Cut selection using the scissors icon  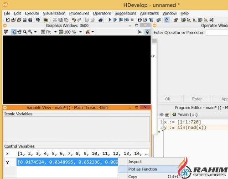(55, 20)
